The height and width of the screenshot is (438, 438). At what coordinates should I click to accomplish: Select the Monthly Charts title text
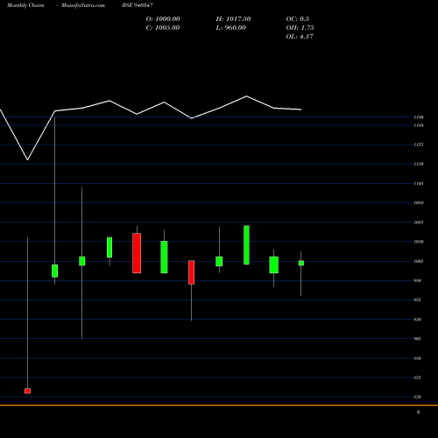coord(25,5)
